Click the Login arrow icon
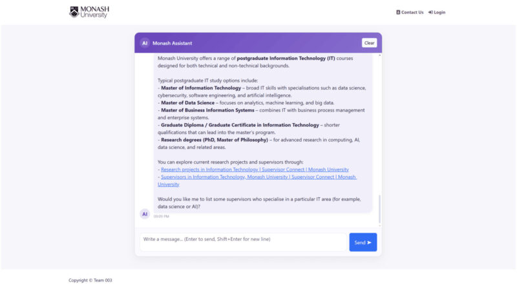The image size is (517, 290). coord(430,12)
